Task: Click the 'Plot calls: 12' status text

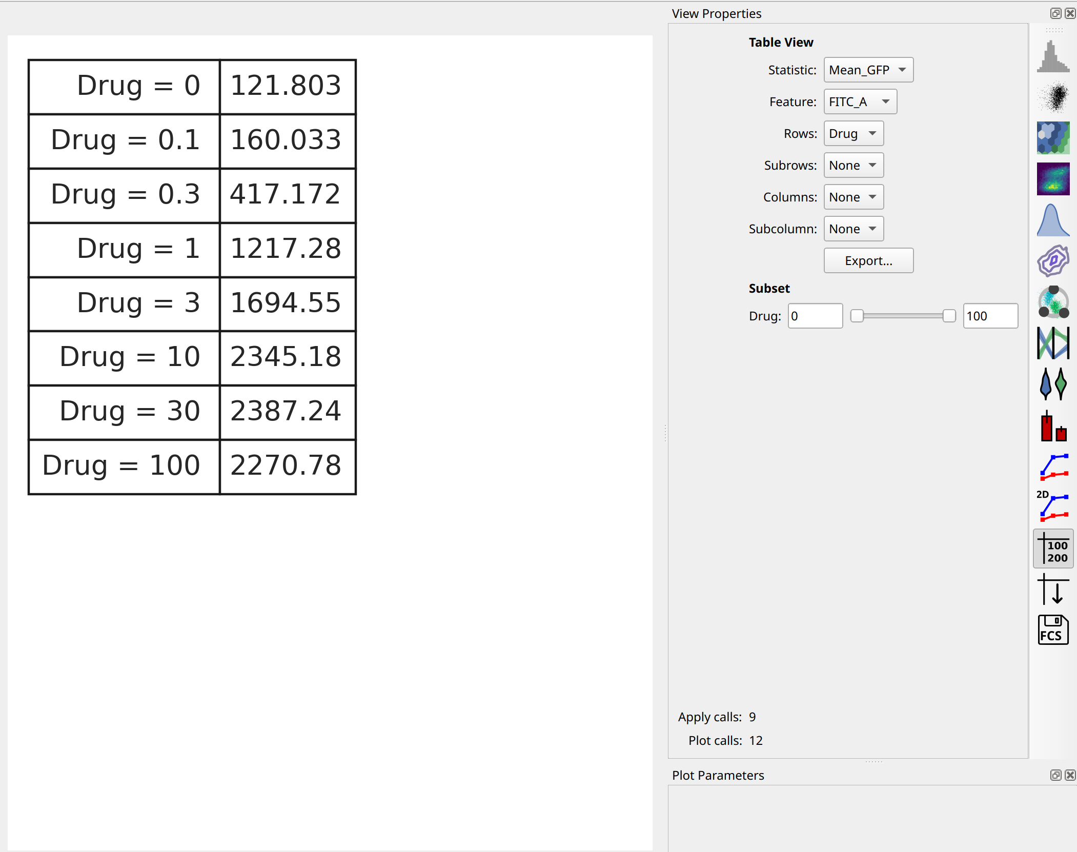Action: (725, 741)
